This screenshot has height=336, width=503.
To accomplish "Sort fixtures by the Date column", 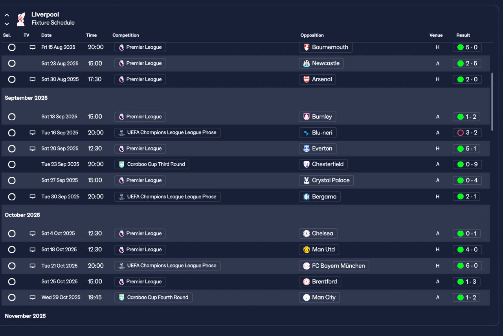I will point(46,35).
